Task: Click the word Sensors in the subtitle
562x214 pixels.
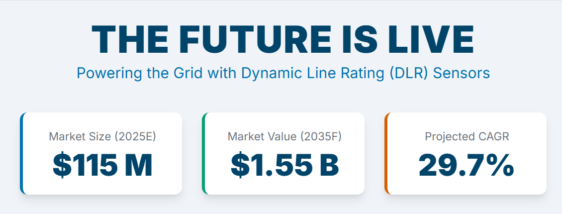Action: point(461,73)
